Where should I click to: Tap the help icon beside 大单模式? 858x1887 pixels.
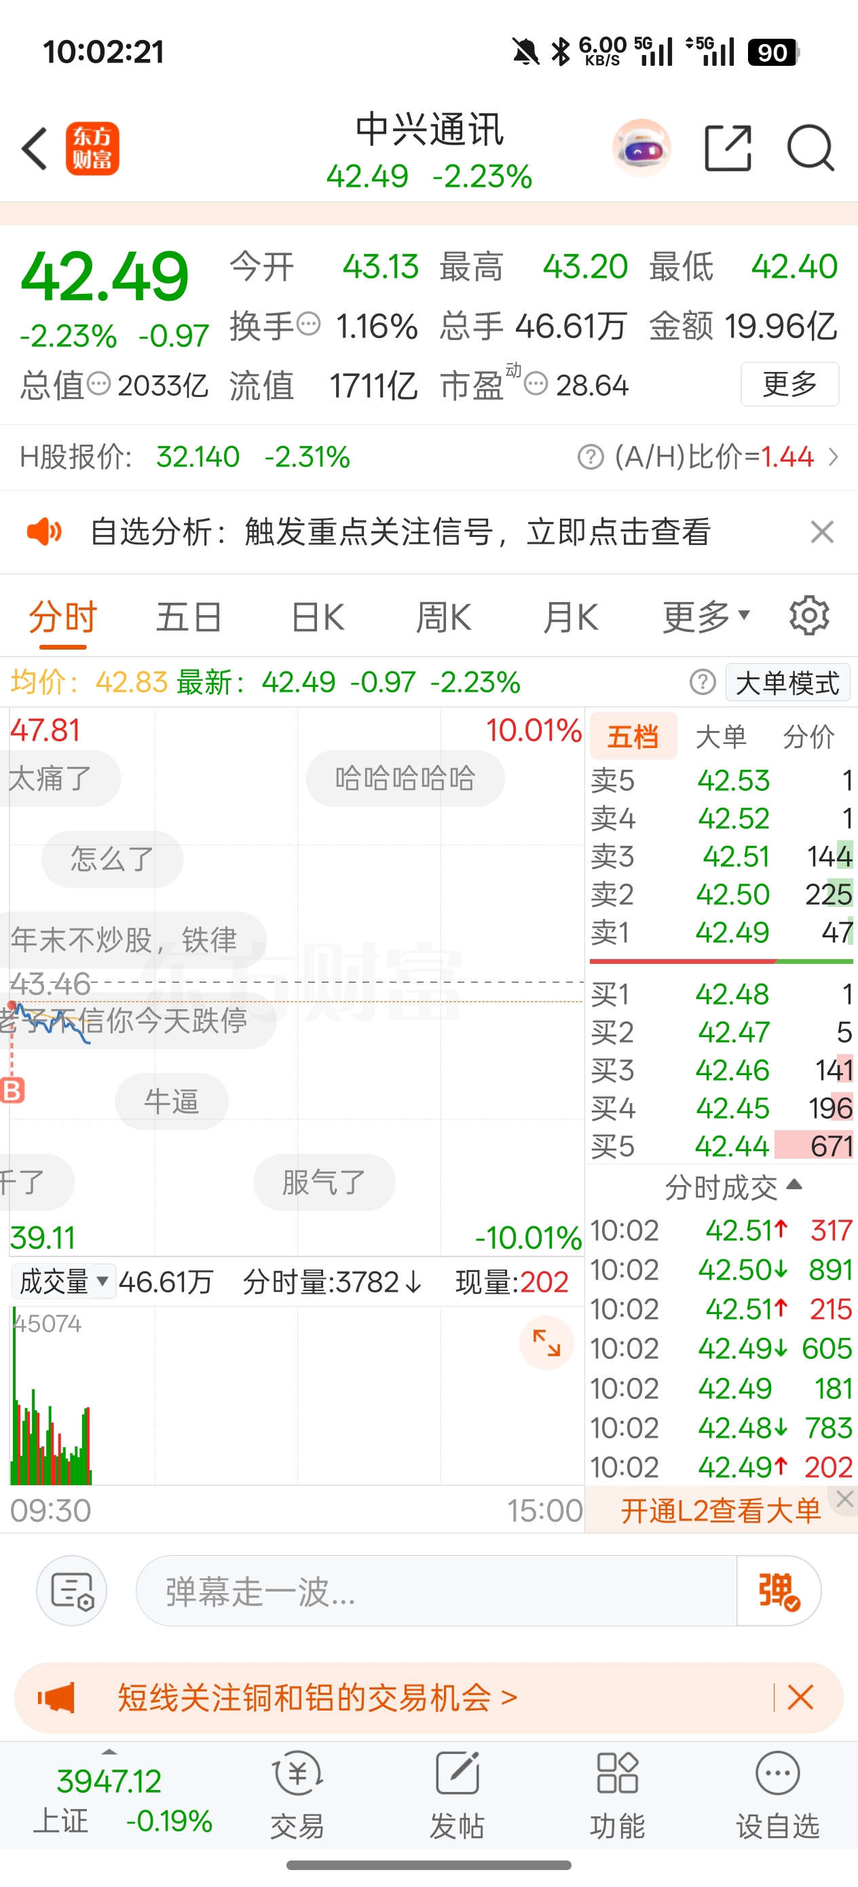(x=703, y=683)
